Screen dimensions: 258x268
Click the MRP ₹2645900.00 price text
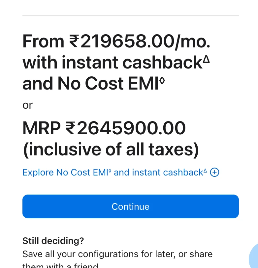[104, 128]
